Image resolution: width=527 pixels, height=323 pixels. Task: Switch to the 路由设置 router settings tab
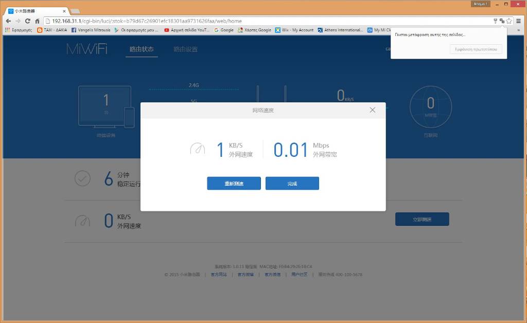[x=185, y=49]
